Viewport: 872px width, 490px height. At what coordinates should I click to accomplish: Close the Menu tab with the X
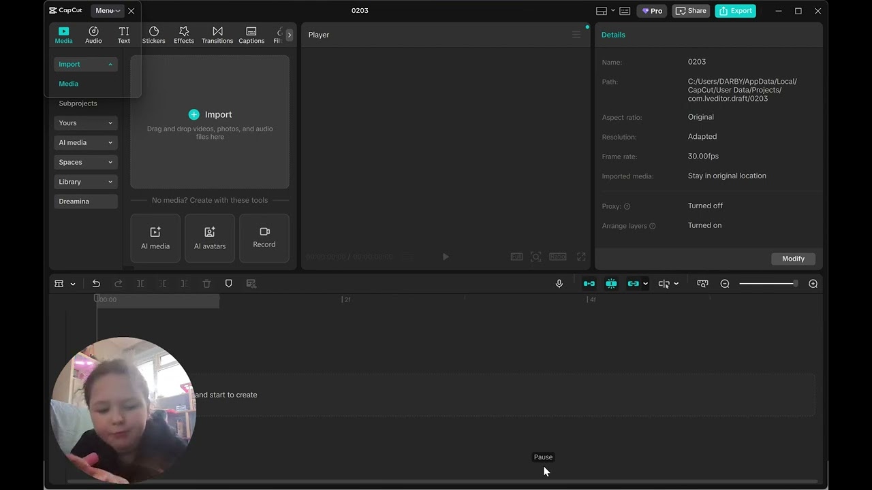(x=131, y=11)
